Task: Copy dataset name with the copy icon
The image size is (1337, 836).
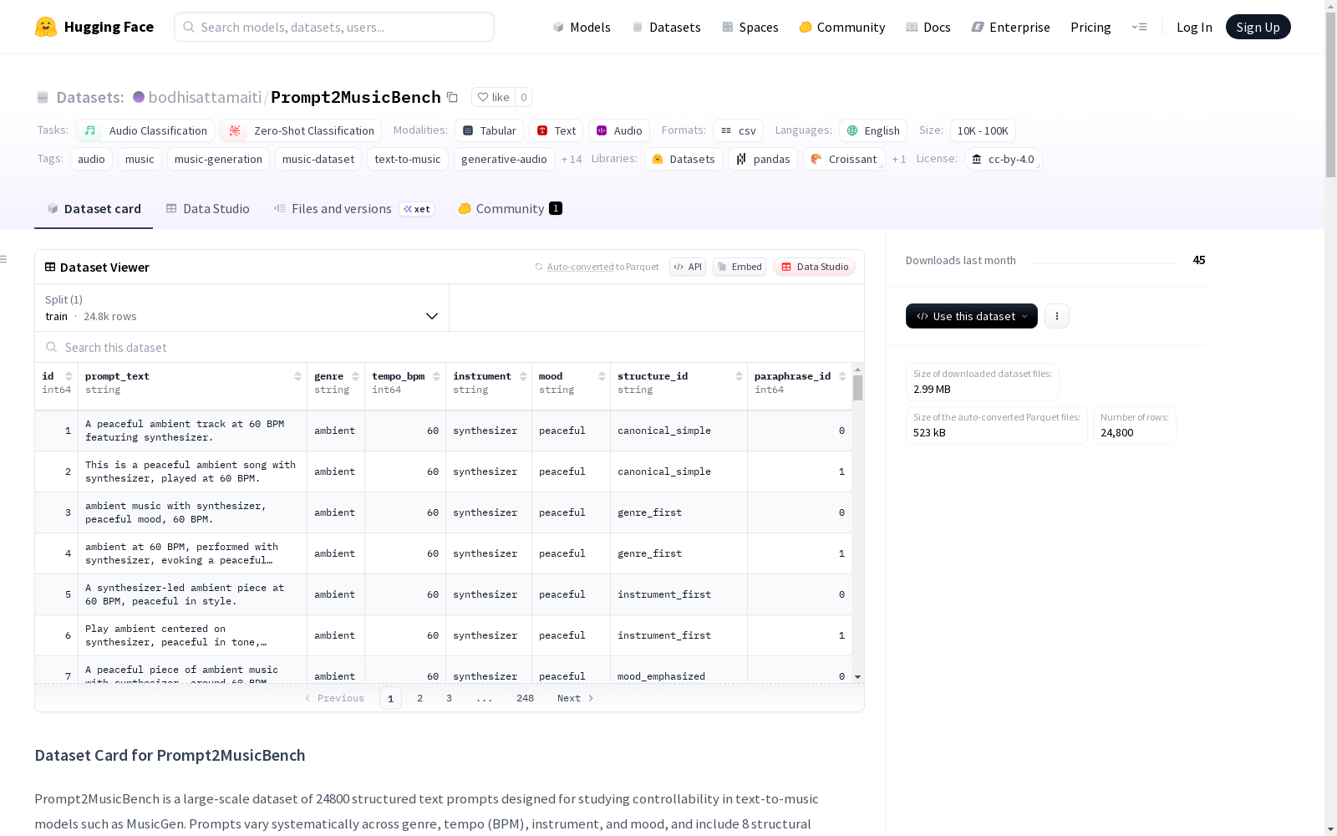Action: click(x=452, y=97)
